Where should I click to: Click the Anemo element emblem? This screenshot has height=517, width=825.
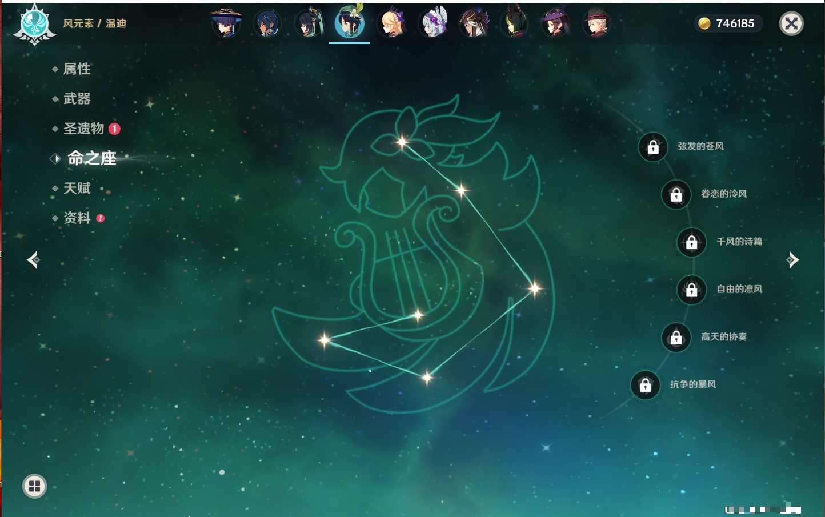pyautogui.click(x=35, y=25)
